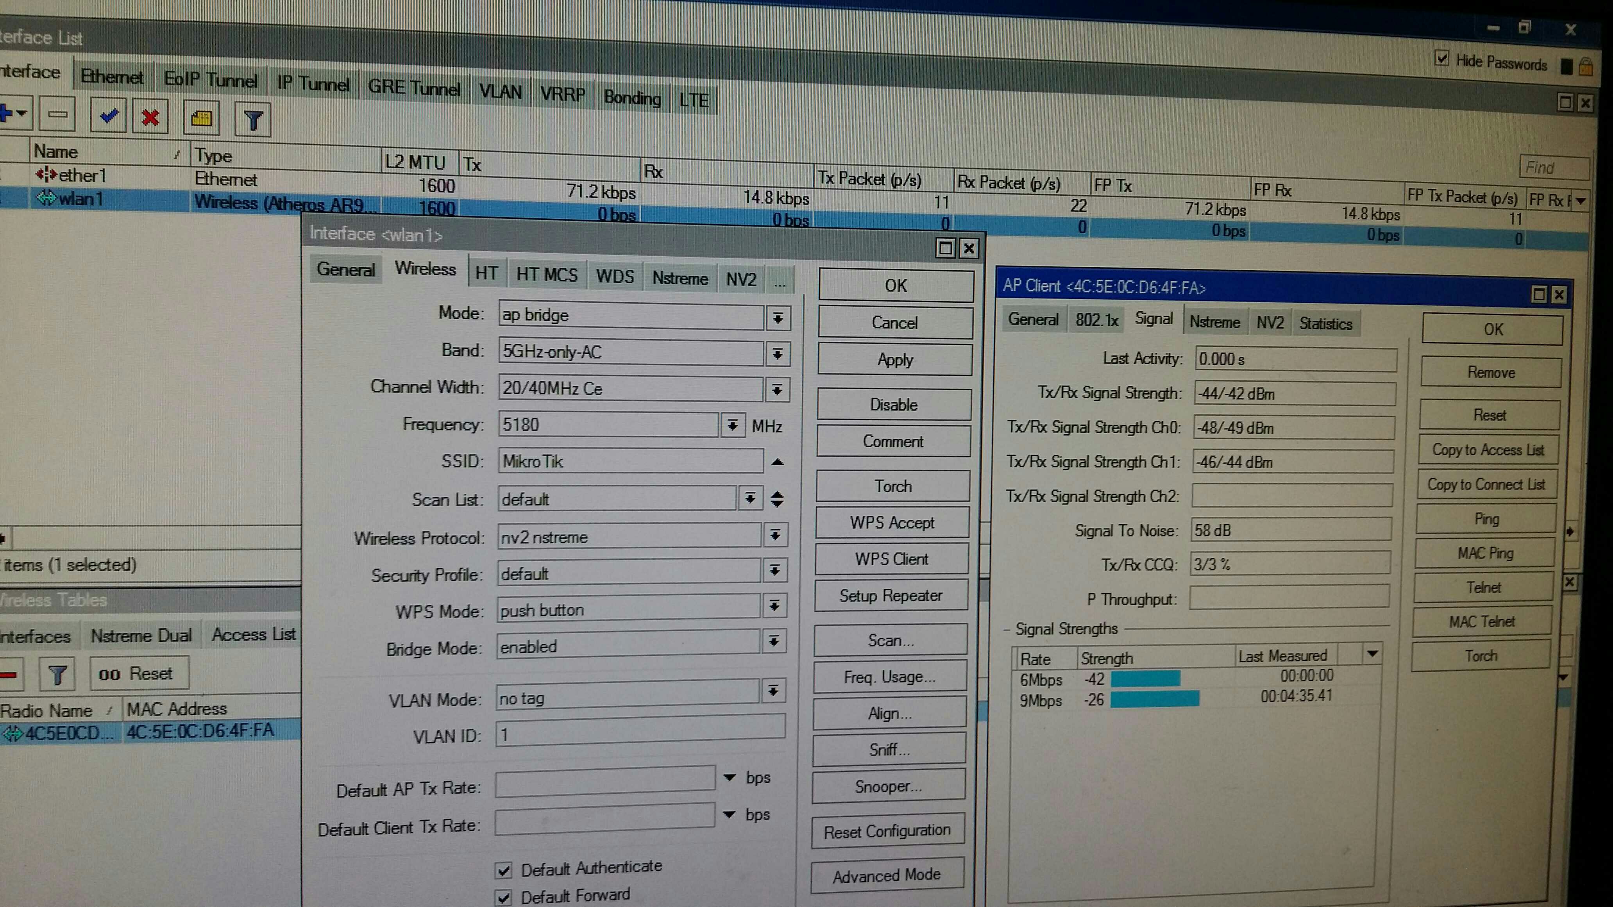Open the Statistics tab in AP Client
Viewport: 1613px width, 907px height.
coord(1325,323)
